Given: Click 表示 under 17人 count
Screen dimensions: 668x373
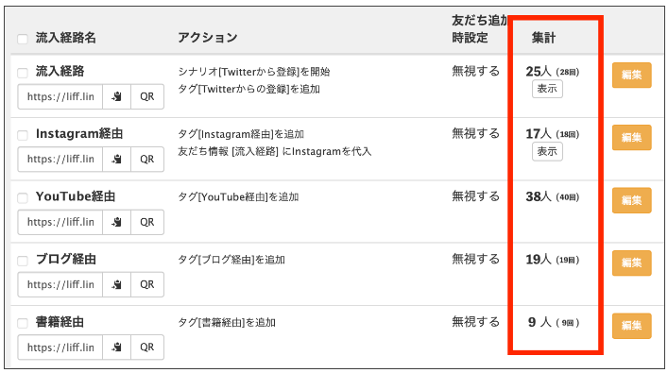Looking at the screenshot, I should tap(547, 152).
